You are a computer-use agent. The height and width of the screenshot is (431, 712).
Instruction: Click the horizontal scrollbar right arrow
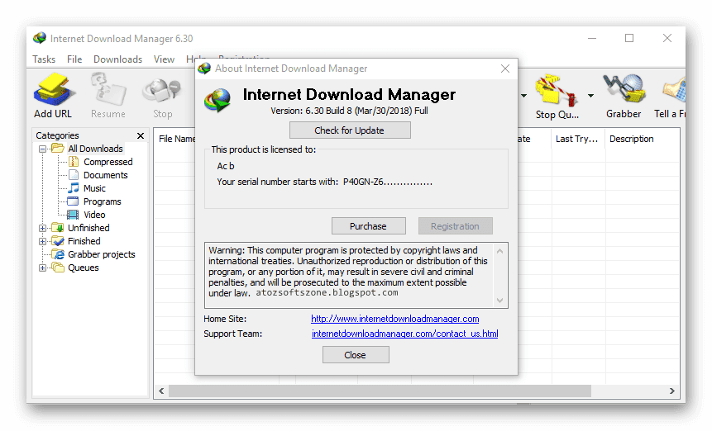point(672,391)
